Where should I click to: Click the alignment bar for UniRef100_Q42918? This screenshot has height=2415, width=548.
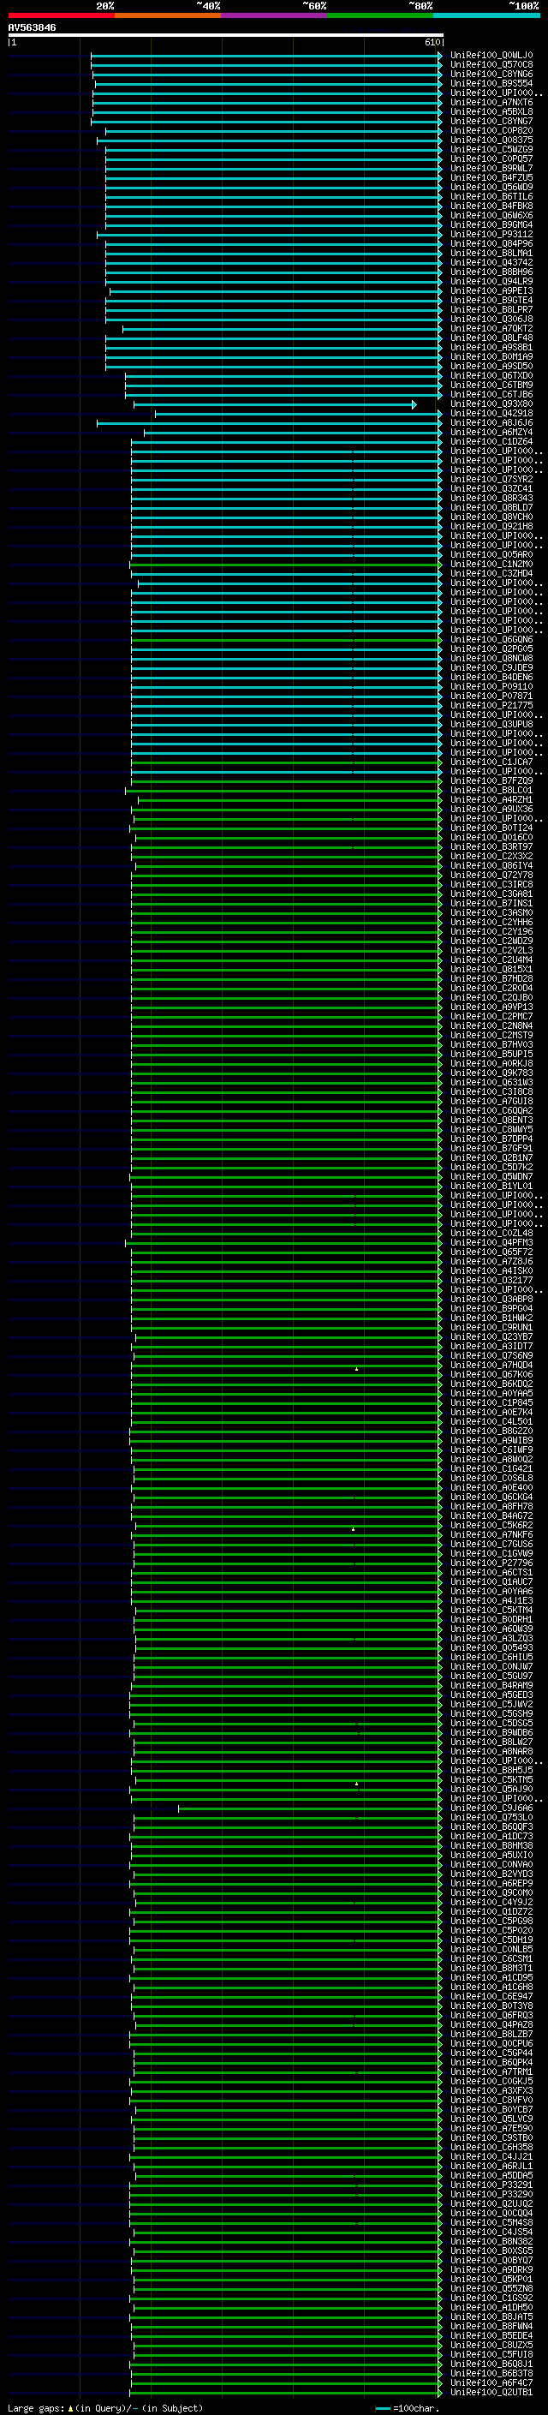click(x=298, y=414)
